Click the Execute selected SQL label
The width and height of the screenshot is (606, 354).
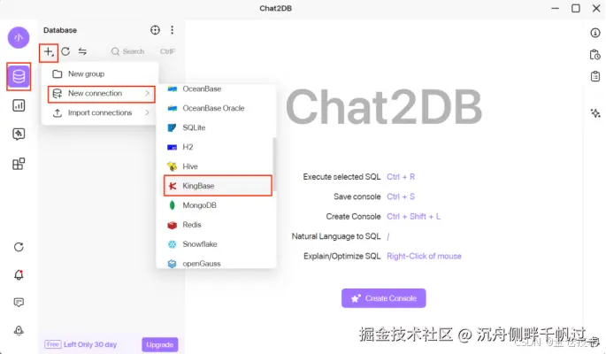coord(342,177)
